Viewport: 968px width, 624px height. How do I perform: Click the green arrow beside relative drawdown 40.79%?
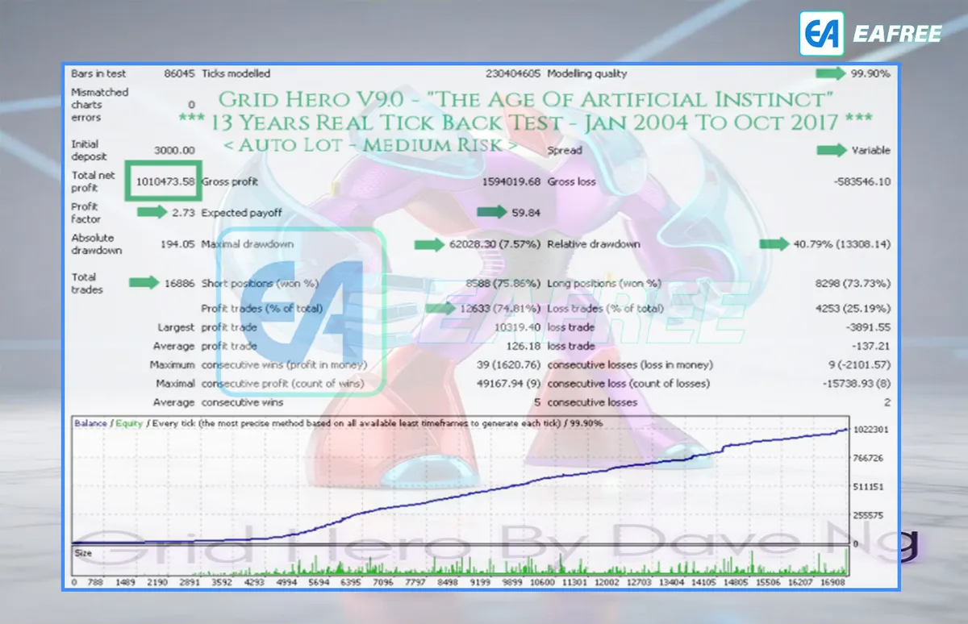pyautogui.click(x=775, y=244)
